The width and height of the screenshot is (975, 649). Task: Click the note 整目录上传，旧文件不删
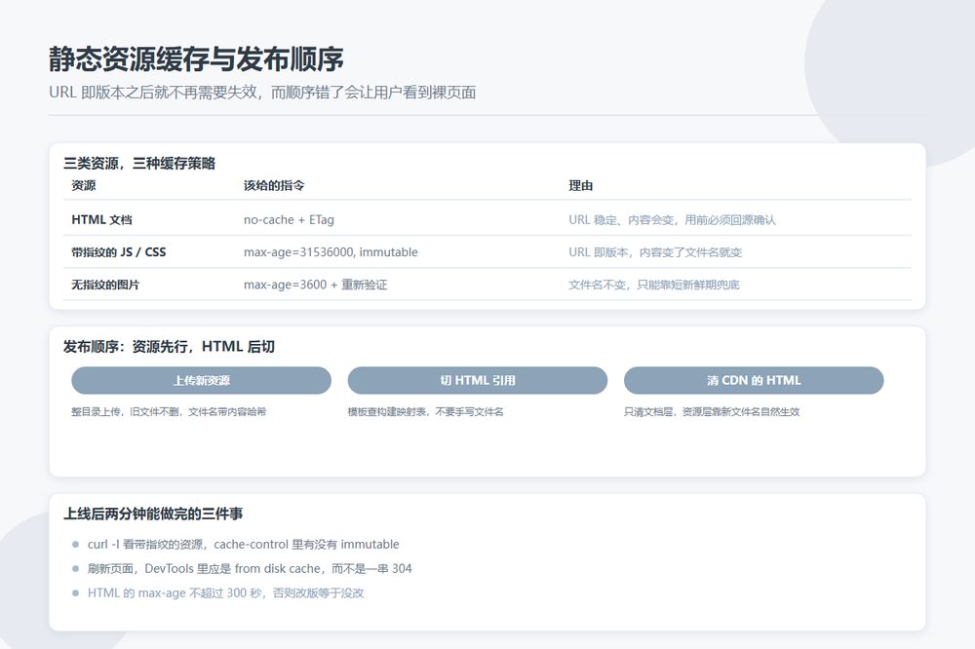pos(169,411)
